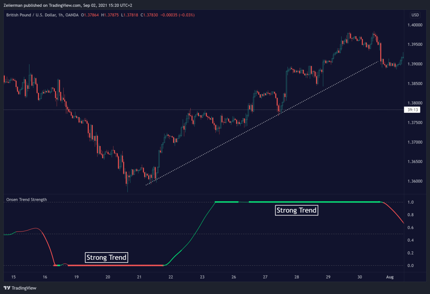Select the Onsen Trend Strength indicator label
This screenshot has height=294, width=430.
click(27, 200)
